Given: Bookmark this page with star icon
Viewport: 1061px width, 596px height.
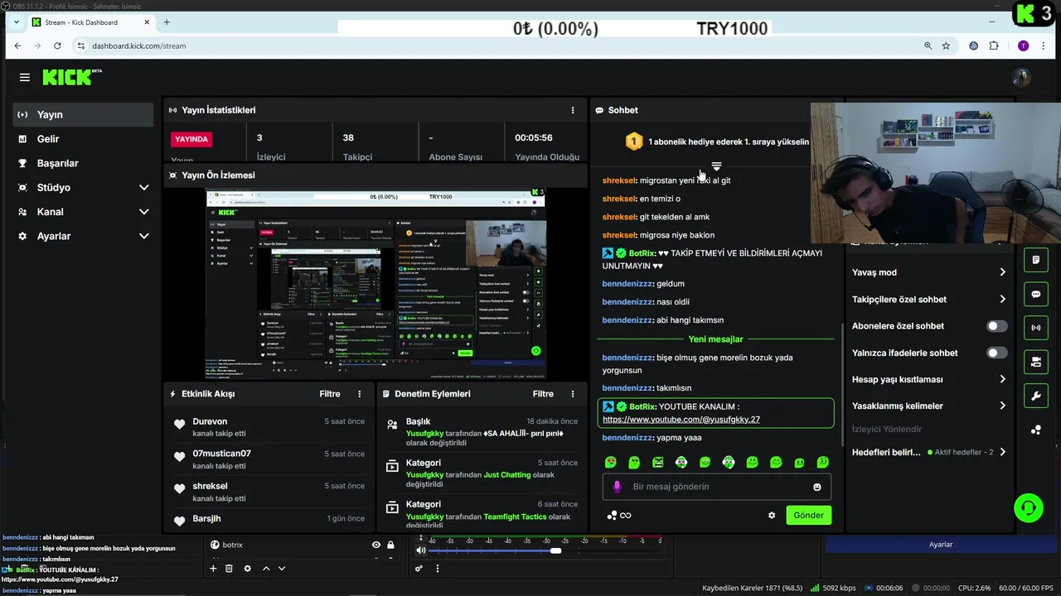Looking at the screenshot, I should click(x=946, y=46).
